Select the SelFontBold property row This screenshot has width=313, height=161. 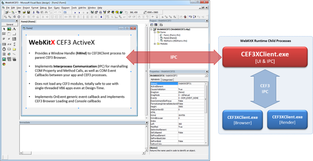tap(177, 141)
